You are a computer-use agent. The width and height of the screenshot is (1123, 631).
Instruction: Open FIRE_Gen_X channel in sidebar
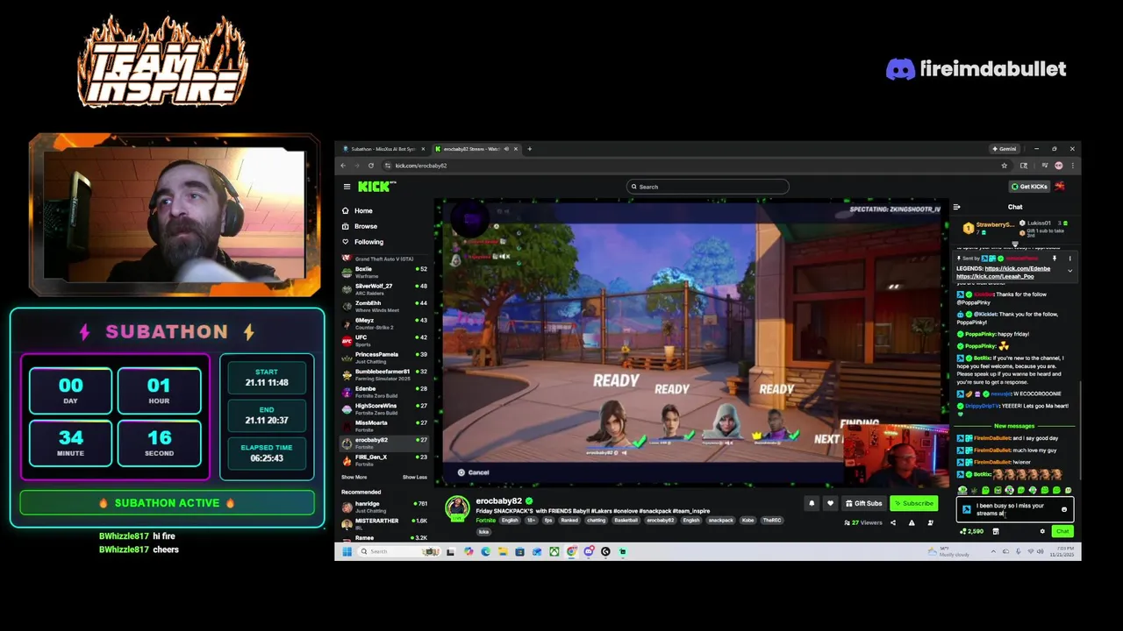coord(383,459)
